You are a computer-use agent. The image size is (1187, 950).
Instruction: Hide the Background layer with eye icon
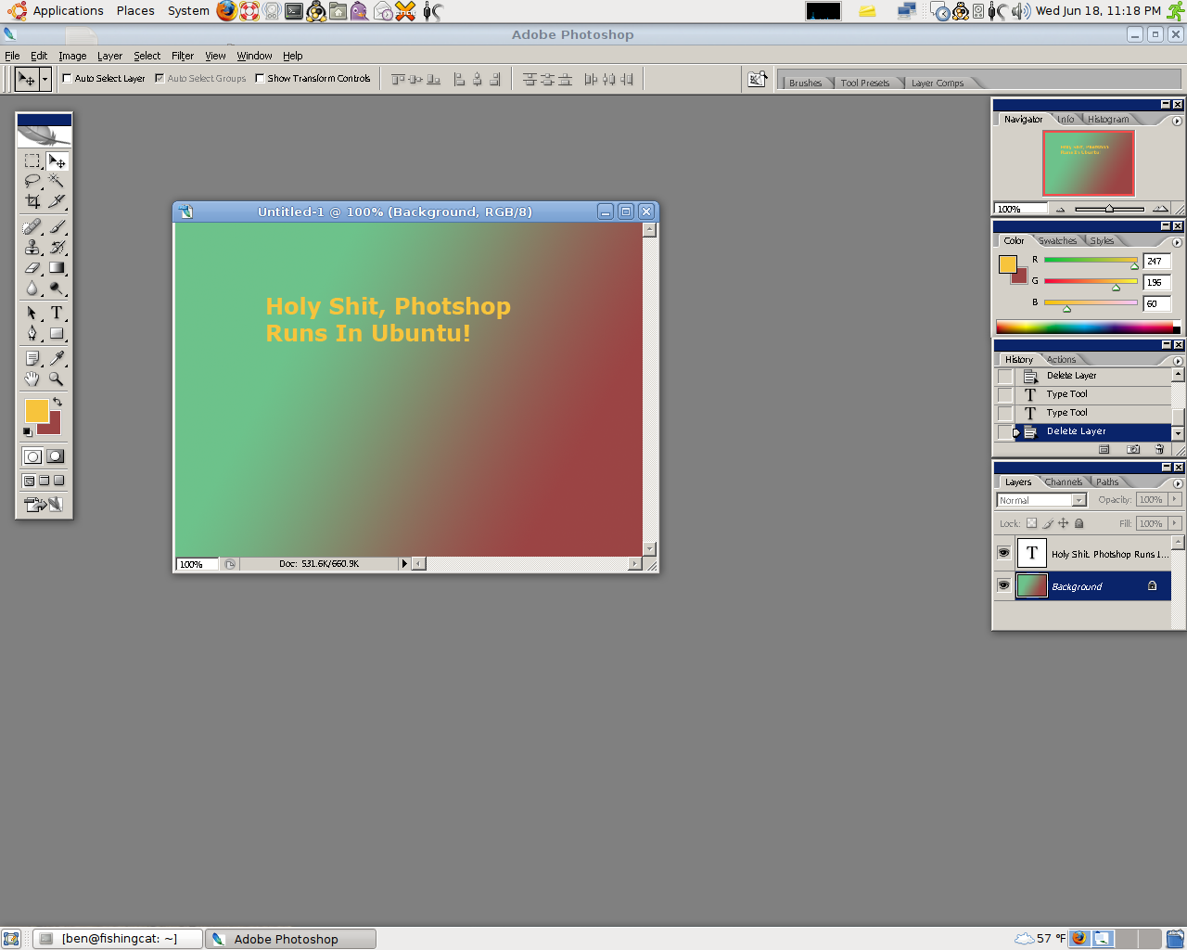1003,585
